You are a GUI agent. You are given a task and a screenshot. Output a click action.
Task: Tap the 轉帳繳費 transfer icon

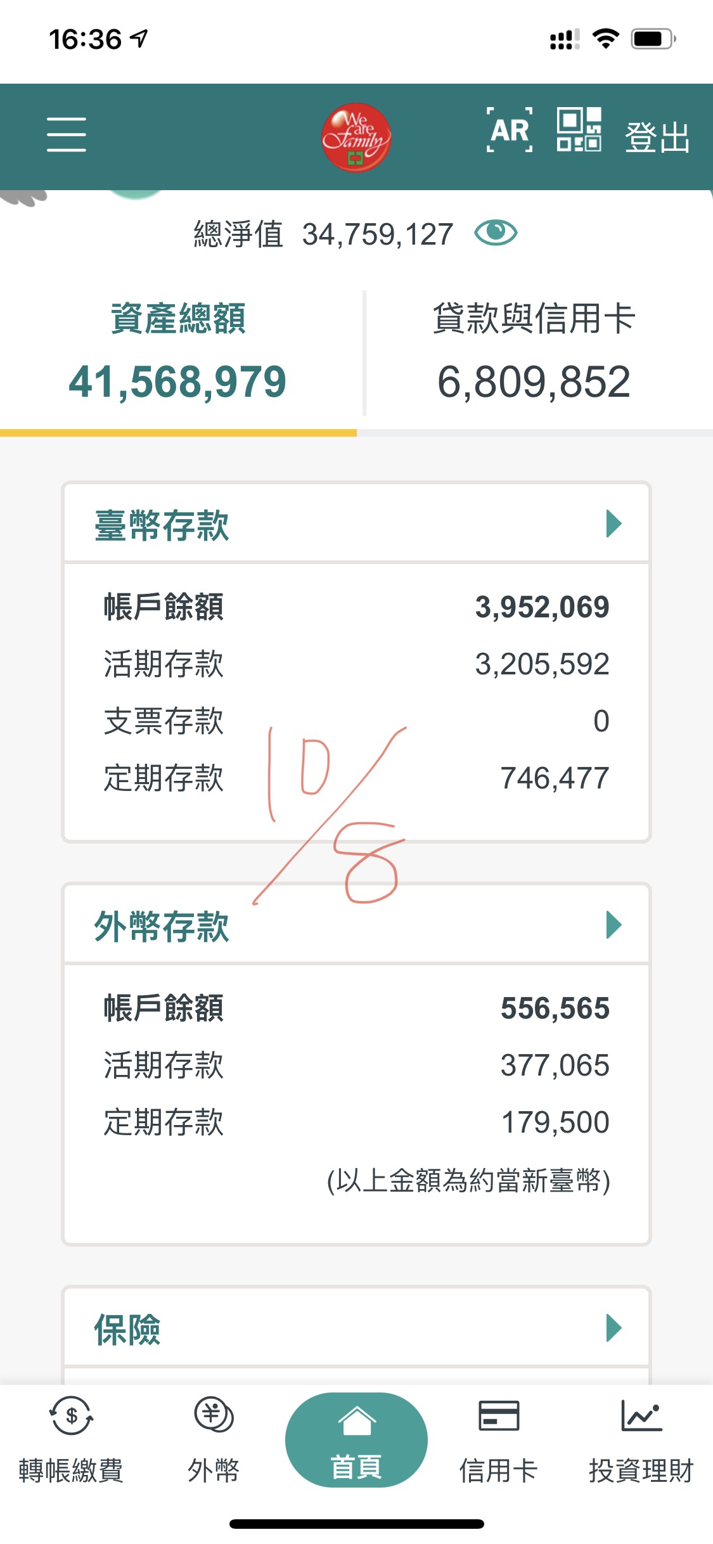tap(71, 1416)
